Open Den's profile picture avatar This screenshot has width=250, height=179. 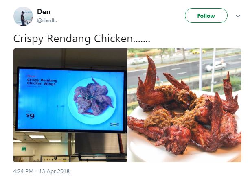23,16
